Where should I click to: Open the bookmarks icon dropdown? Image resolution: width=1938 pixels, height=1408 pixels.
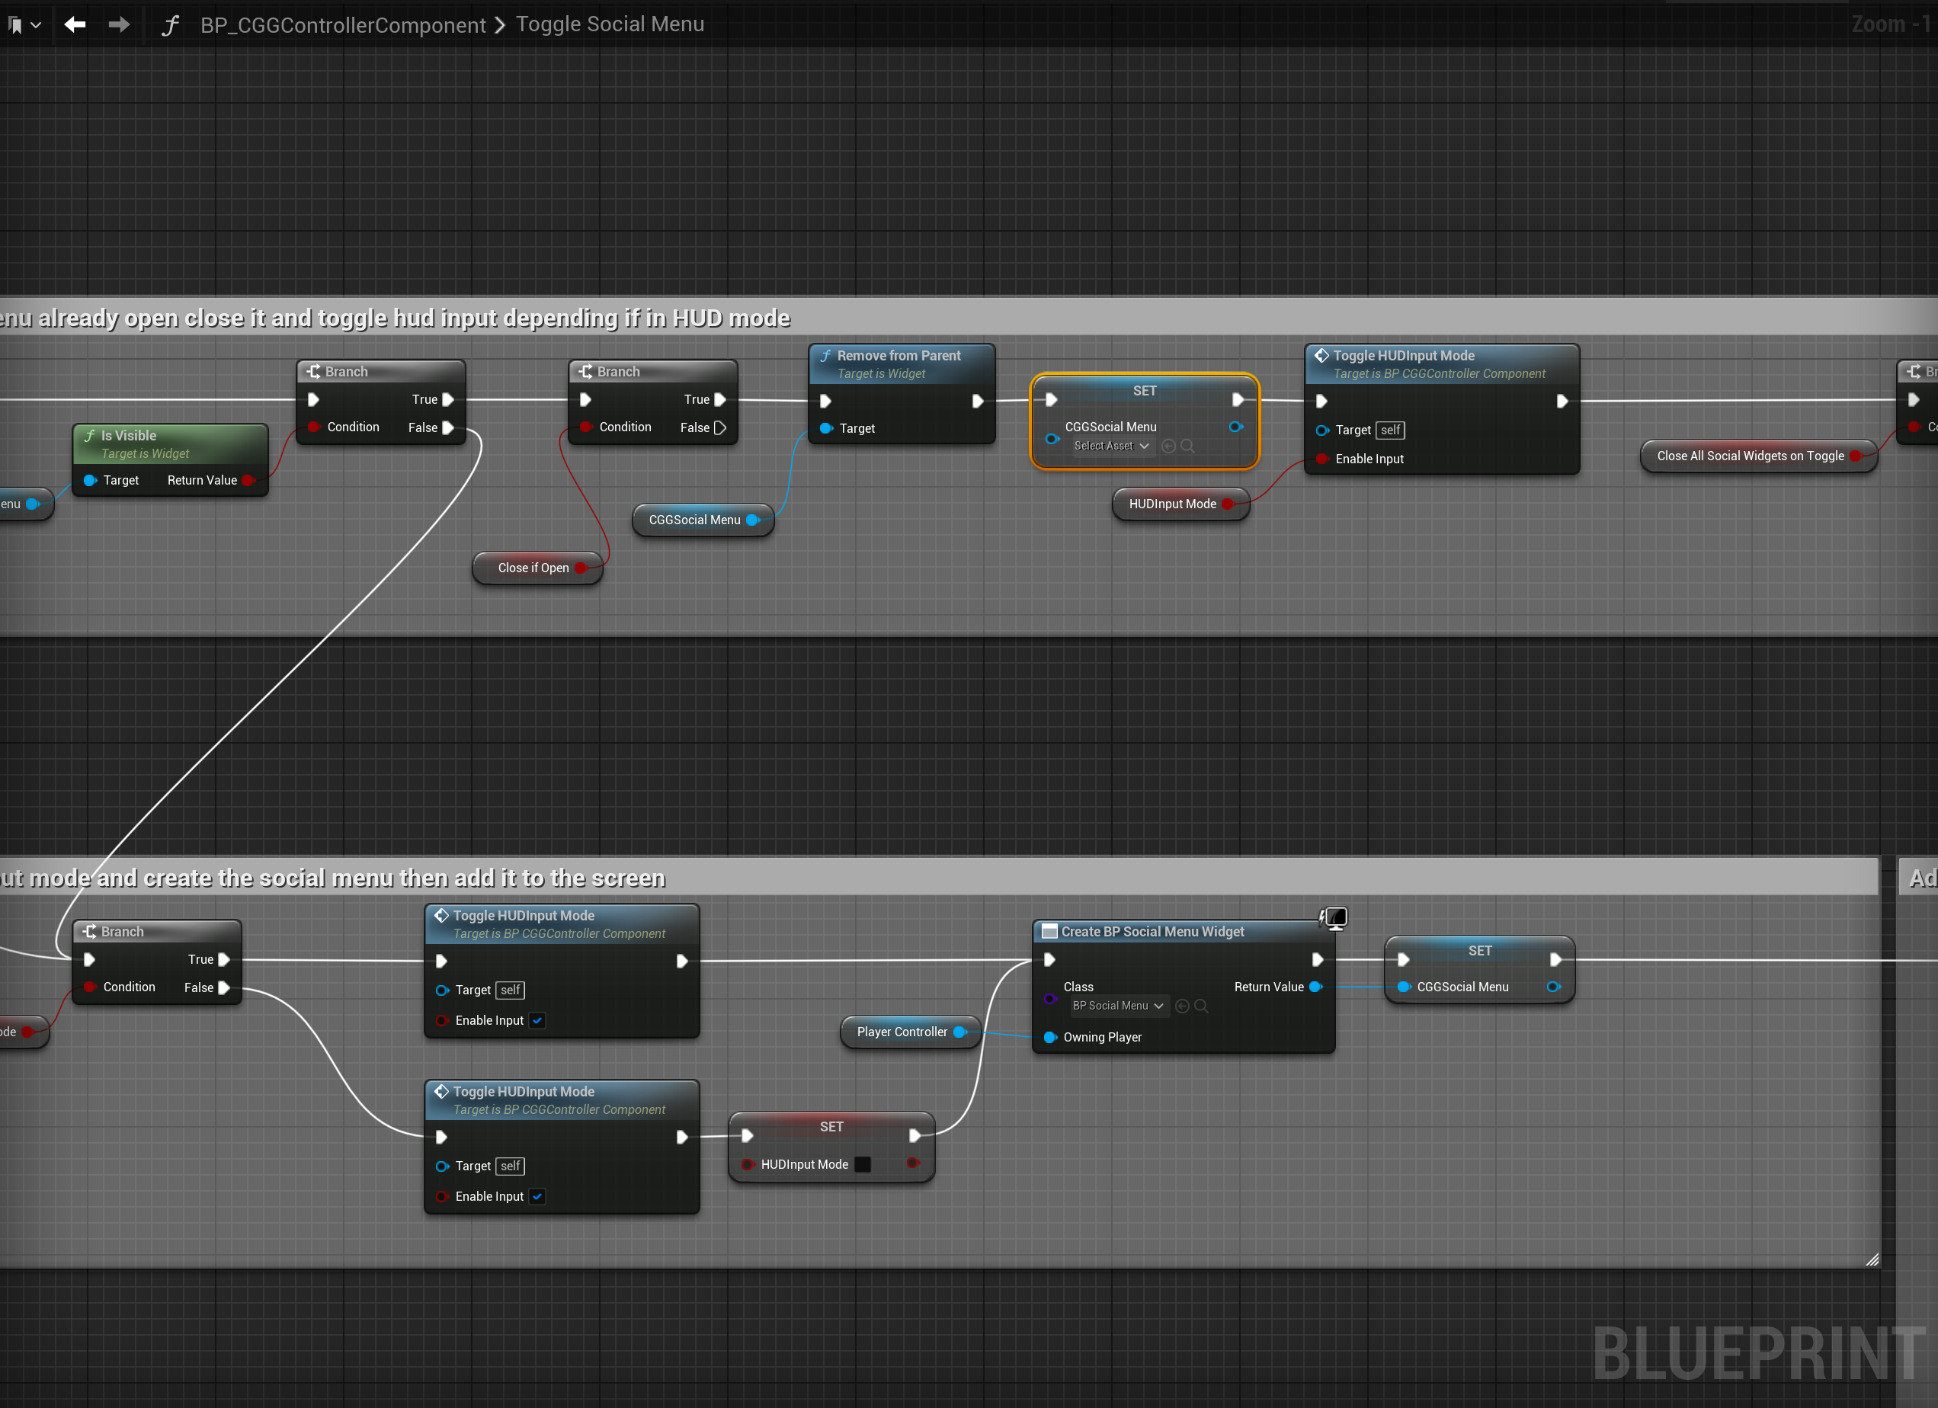click(x=24, y=26)
